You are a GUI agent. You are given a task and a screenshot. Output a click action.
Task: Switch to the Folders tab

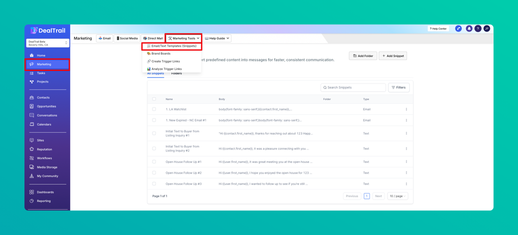176,74
